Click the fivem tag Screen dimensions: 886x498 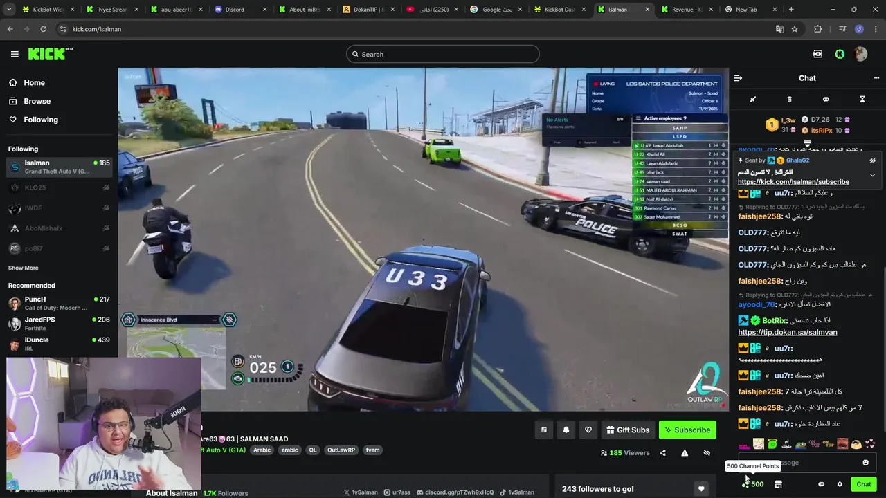(372, 450)
